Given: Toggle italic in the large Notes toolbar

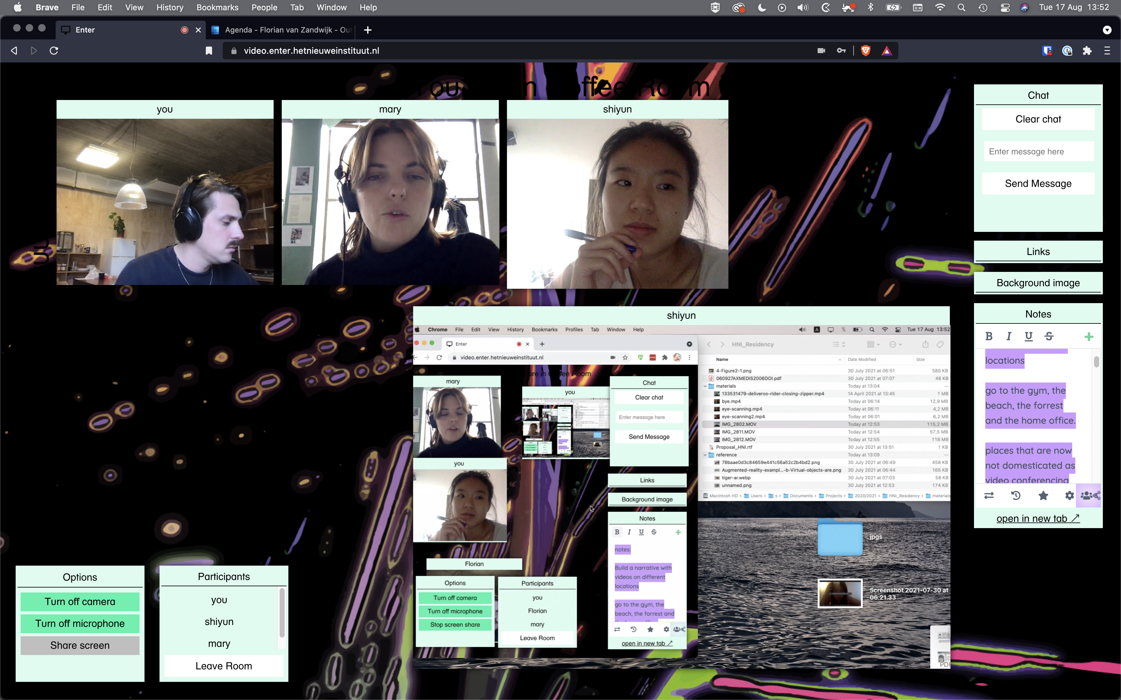Looking at the screenshot, I should click(x=1008, y=337).
